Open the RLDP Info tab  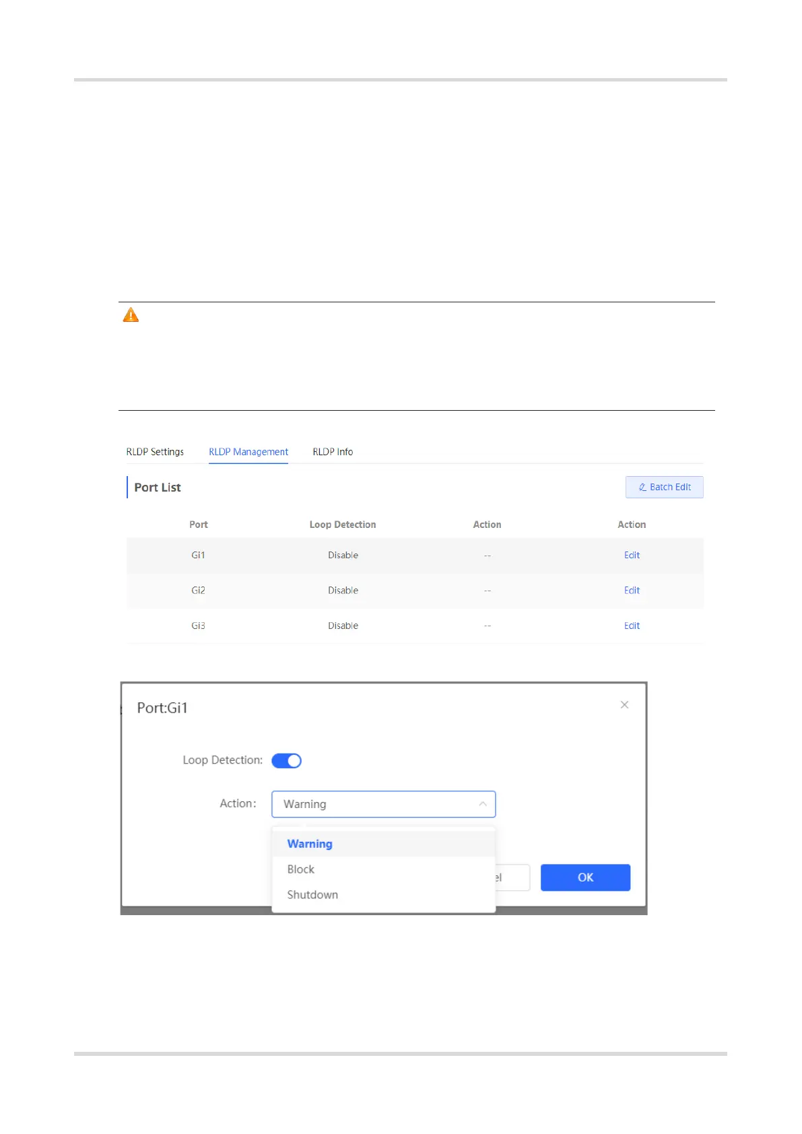pos(333,452)
